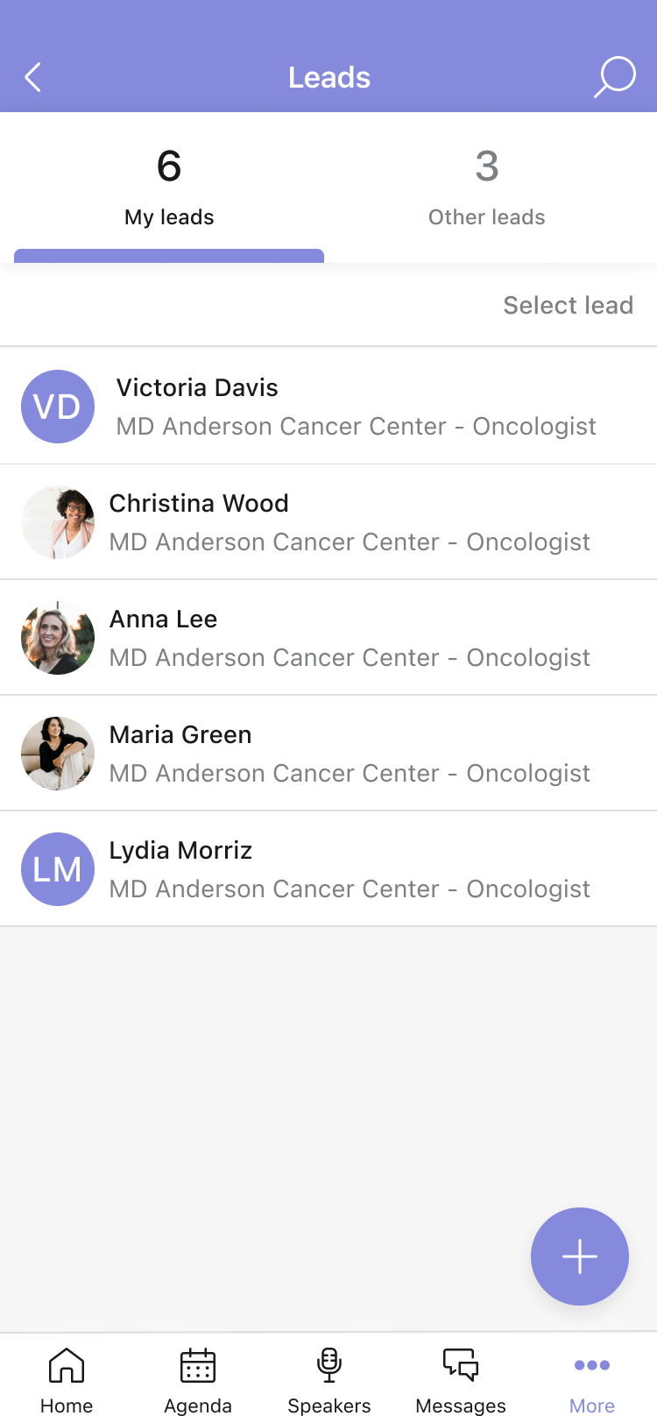Tap the Select lead link
Screen dimensions: 657x1423
(568, 305)
